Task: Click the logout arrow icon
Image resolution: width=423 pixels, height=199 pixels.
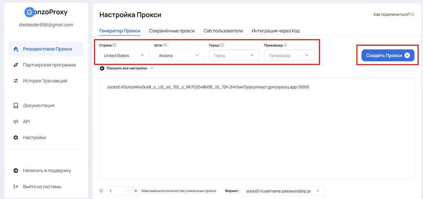Action: pyautogui.click(x=16, y=186)
